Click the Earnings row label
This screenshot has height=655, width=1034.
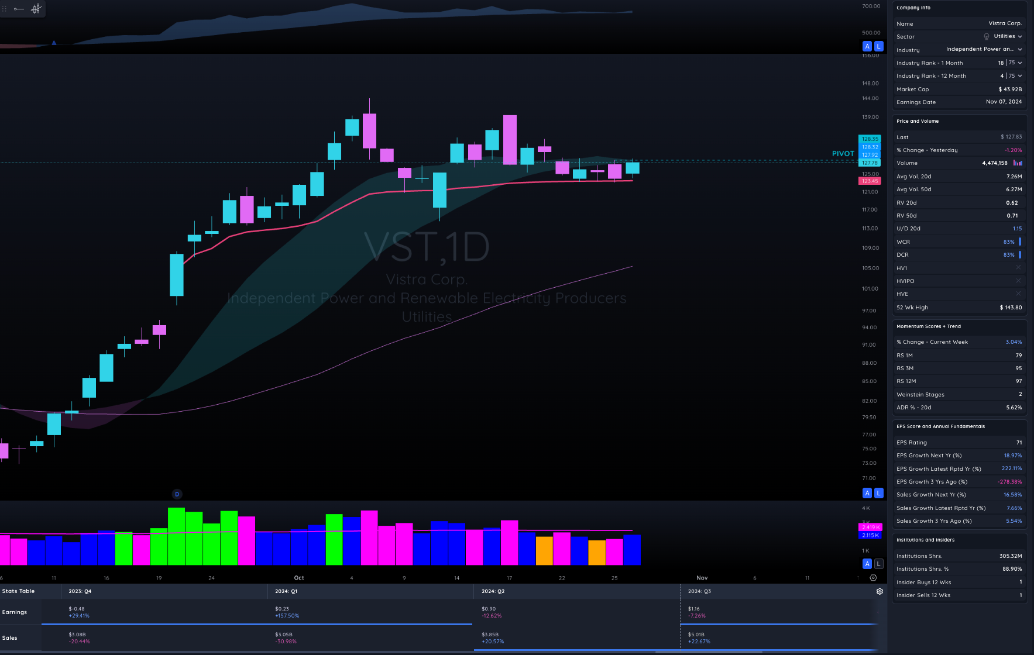click(x=15, y=612)
